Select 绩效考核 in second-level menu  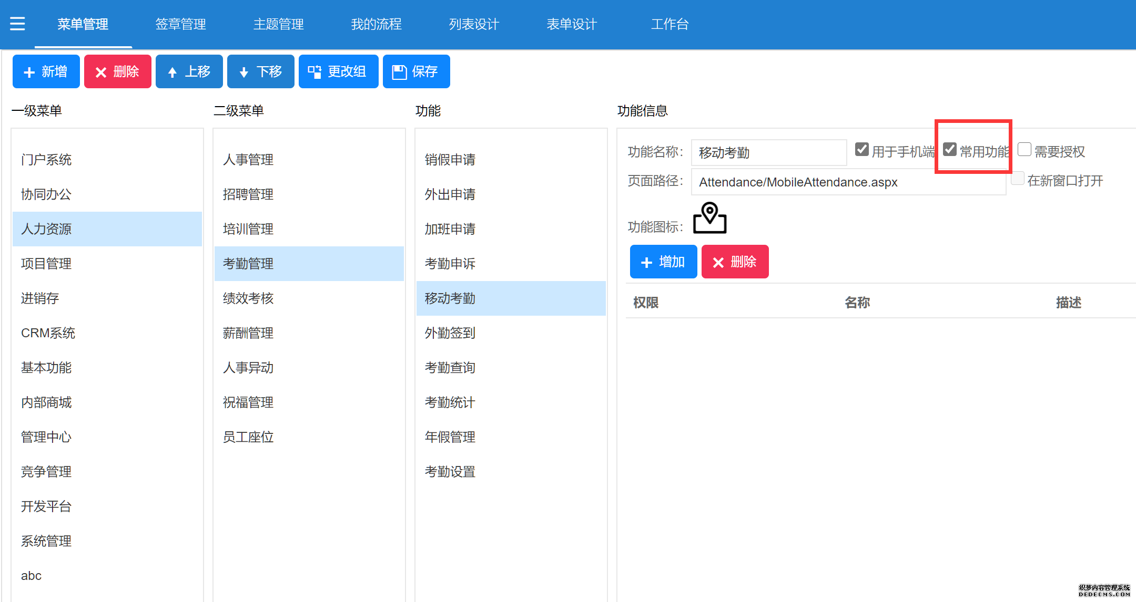click(309, 298)
